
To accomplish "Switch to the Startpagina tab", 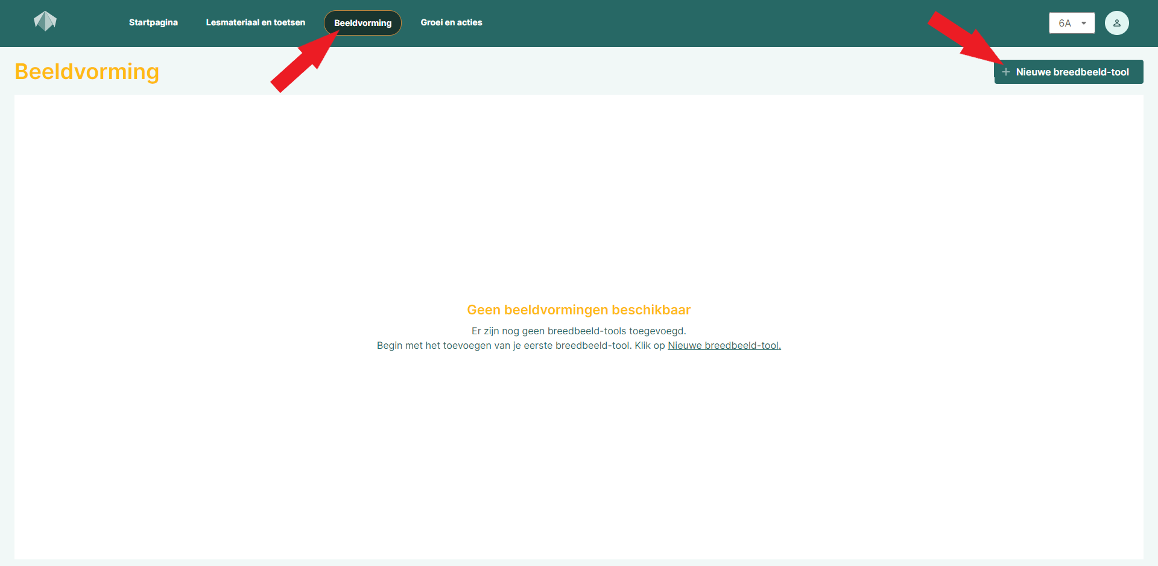I will pos(153,22).
